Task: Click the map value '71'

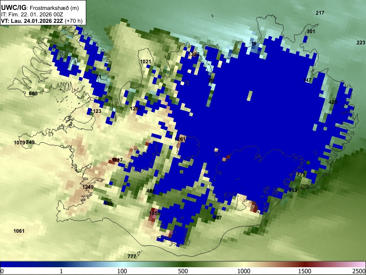Action: click(99, 77)
